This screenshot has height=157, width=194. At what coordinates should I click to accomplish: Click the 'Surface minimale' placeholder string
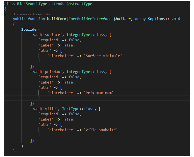click(103, 56)
